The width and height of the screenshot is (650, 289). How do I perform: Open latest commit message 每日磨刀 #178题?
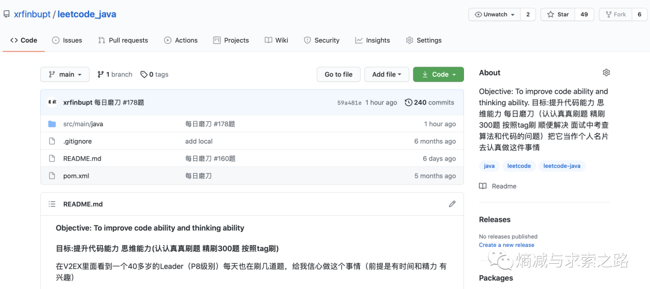tap(119, 103)
